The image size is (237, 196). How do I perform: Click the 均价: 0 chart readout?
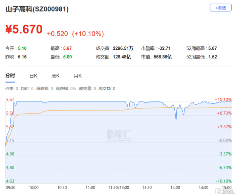tap(27, 89)
